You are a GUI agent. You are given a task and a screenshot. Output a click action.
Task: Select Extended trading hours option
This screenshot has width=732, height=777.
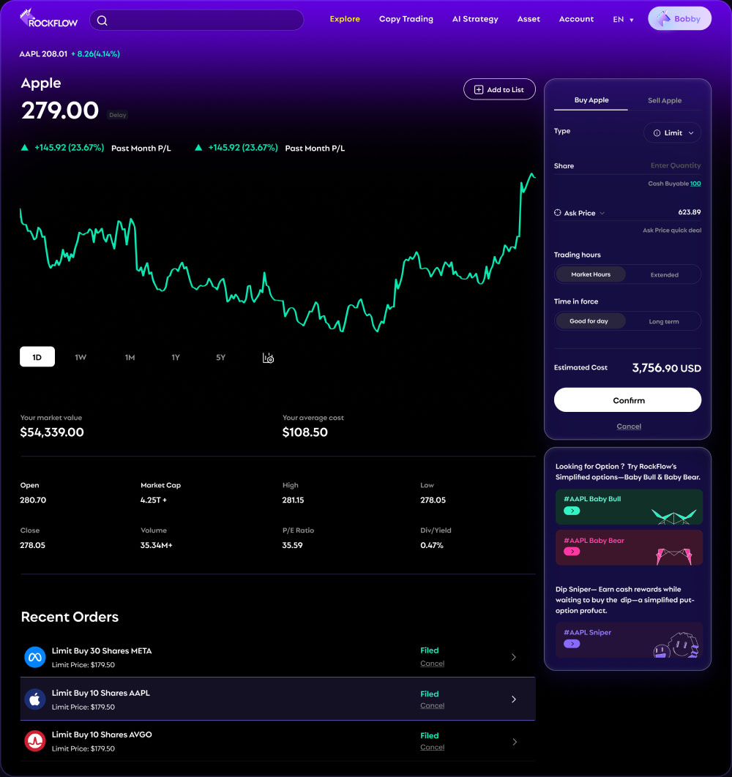click(x=664, y=274)
